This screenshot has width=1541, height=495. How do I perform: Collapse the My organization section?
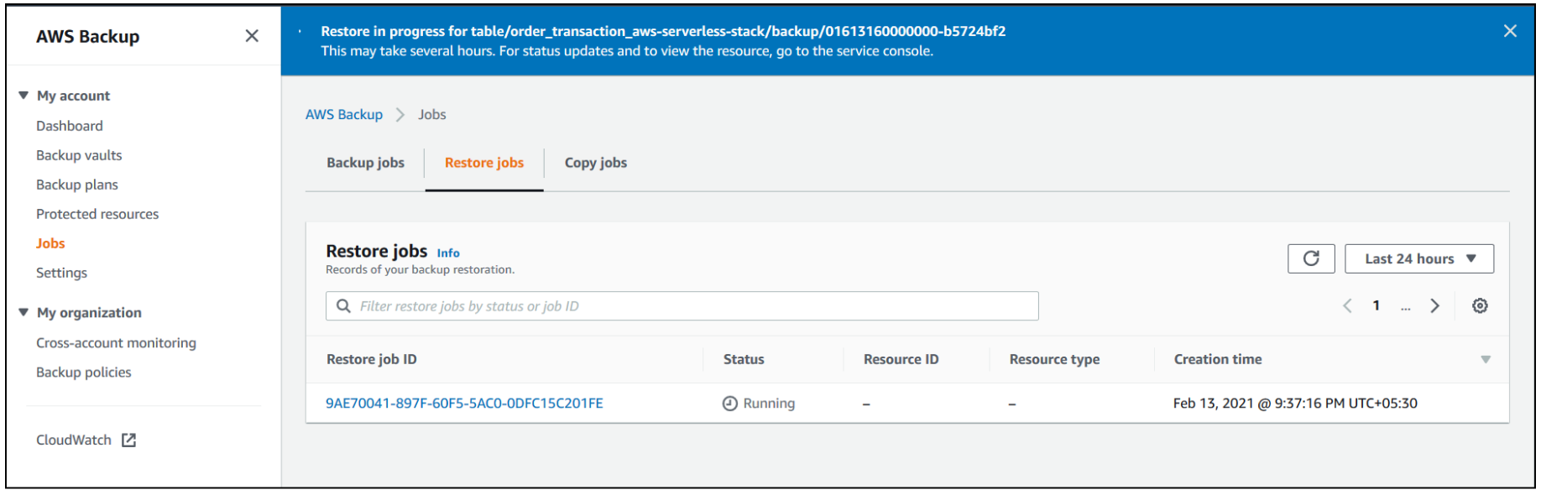click(x=24, y=312)
